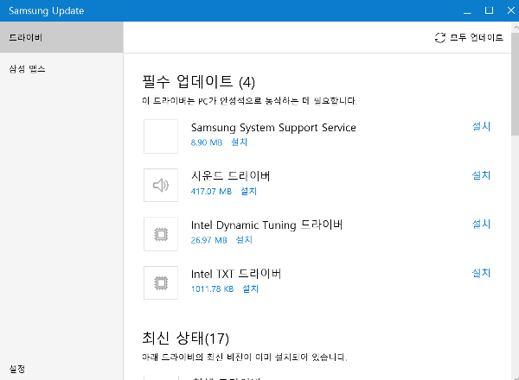Click the refresh icon beside 모두 업데이트
Screen dimensions: 519x380
(440, 38)
